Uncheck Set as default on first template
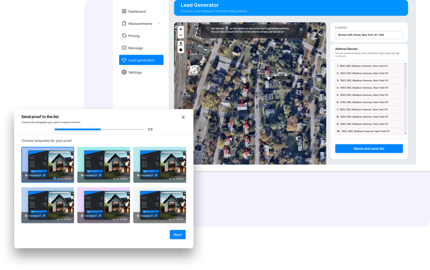 (x=55, y=179)
